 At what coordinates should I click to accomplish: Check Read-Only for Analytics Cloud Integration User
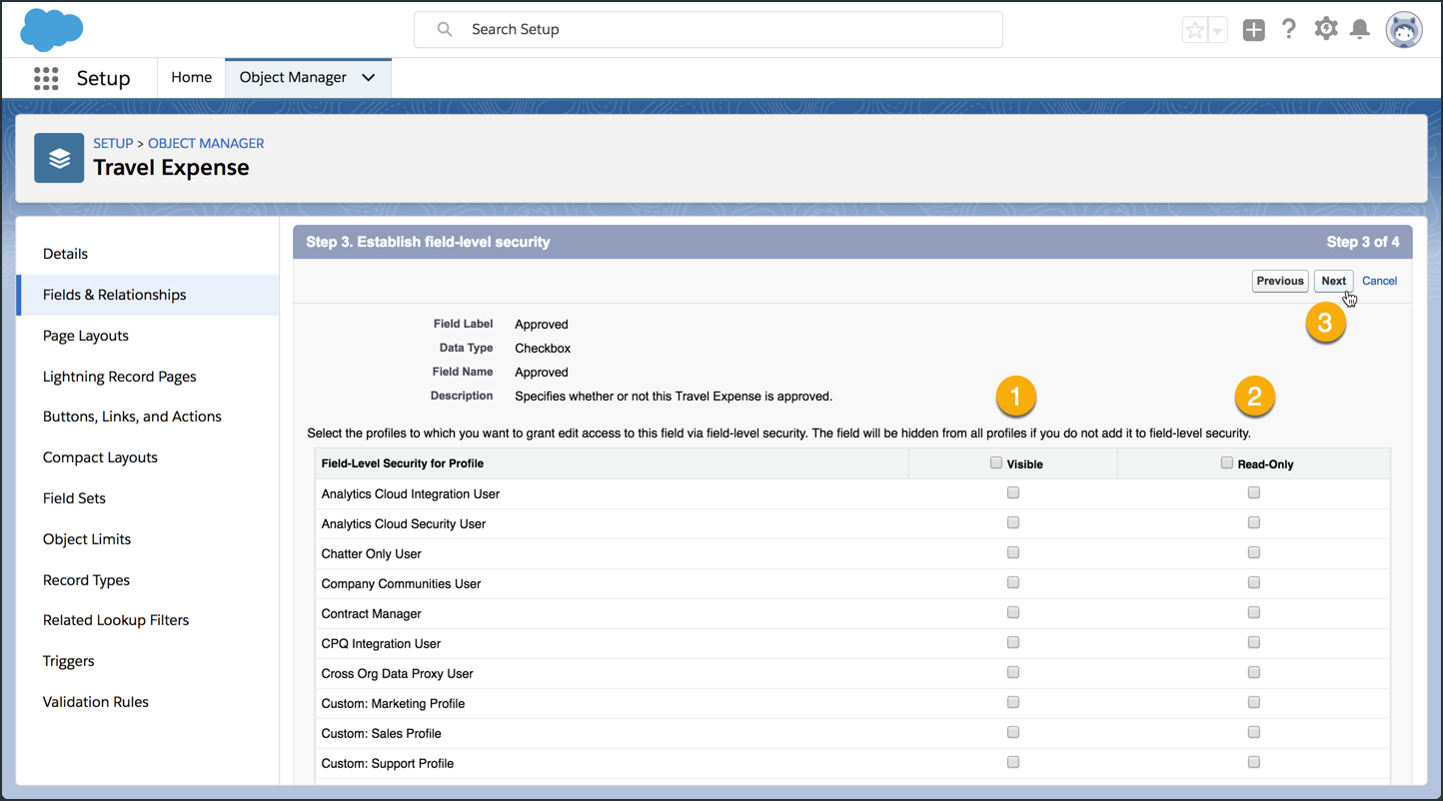1254,492
